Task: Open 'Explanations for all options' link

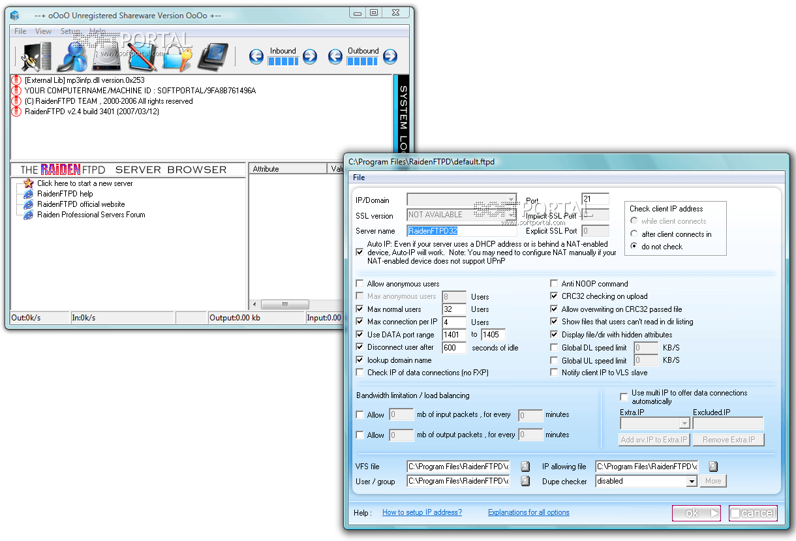Action: coord(528,512)
